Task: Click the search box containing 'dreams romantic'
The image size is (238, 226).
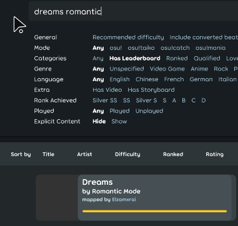Action: click(133, 11)
